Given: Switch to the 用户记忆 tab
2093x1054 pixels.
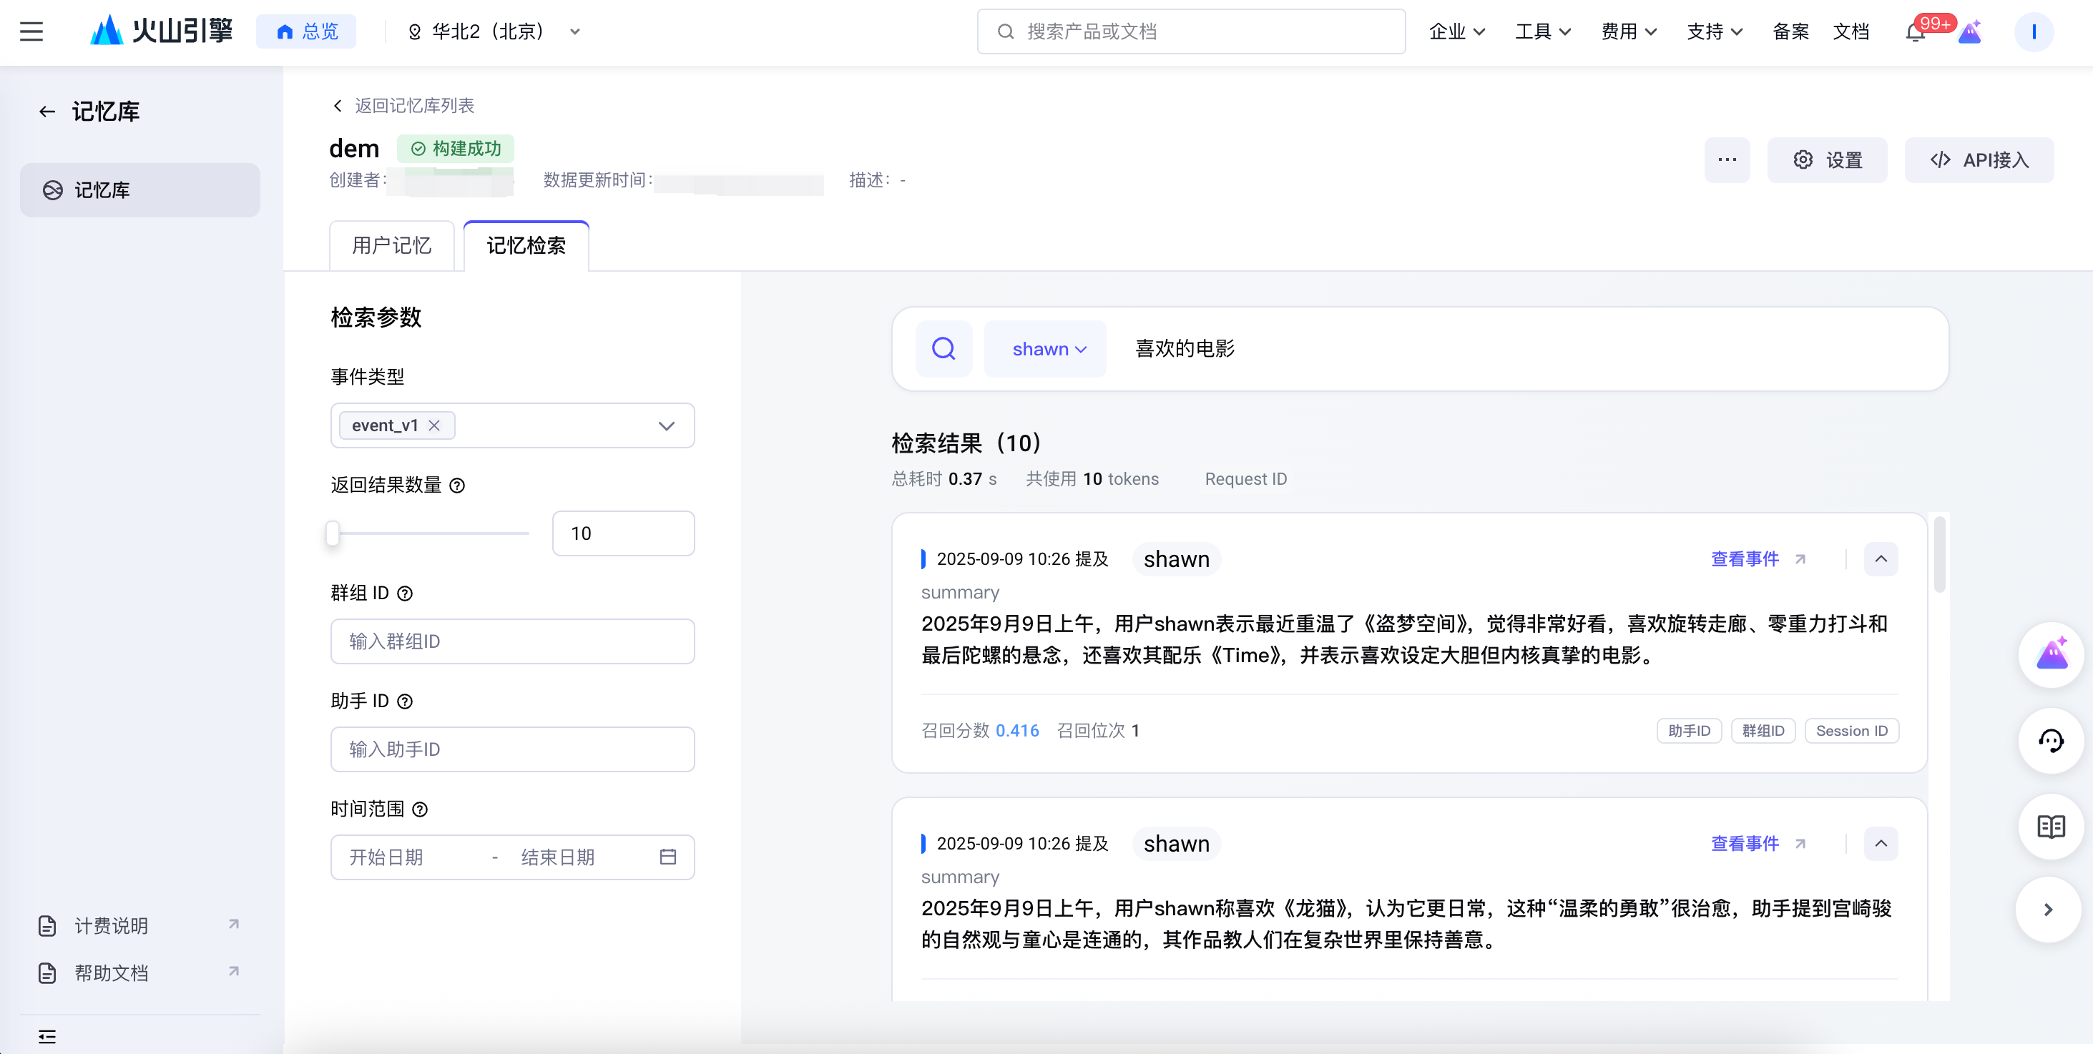Looking at the screenshot, I should (x=391, y=245).
